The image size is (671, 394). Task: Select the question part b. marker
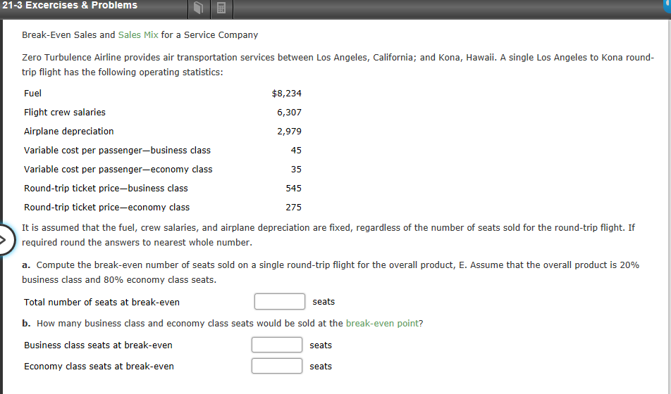tap(26, 324)
